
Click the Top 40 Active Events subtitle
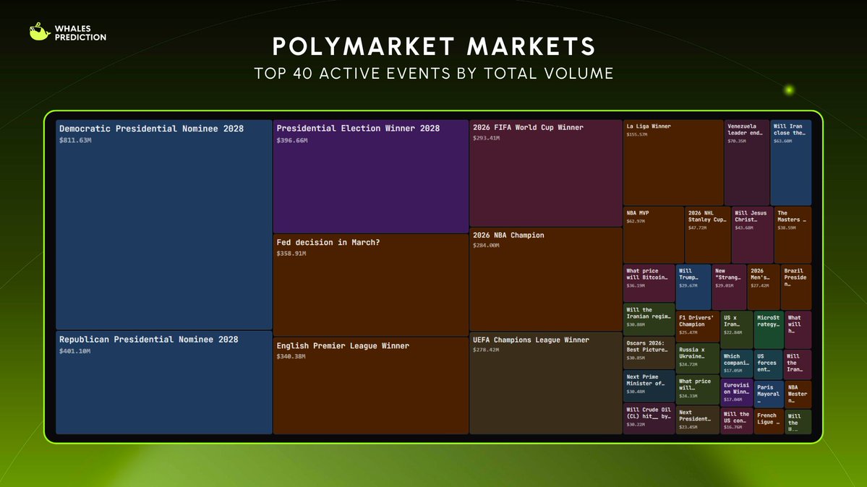434,74
